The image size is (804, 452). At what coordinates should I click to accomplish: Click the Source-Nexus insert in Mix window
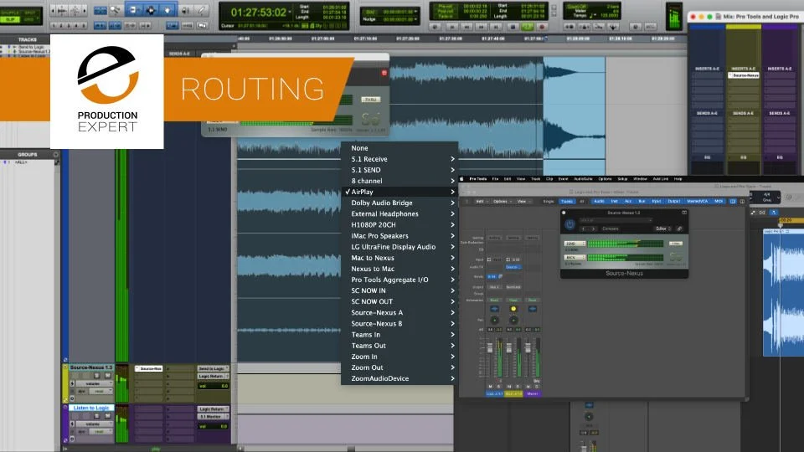744,75
